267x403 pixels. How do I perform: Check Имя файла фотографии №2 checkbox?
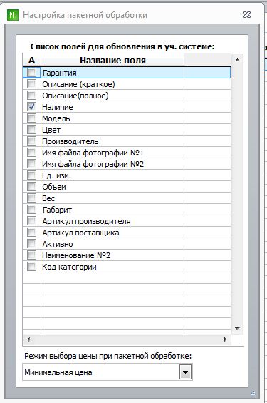pos(31,164)
